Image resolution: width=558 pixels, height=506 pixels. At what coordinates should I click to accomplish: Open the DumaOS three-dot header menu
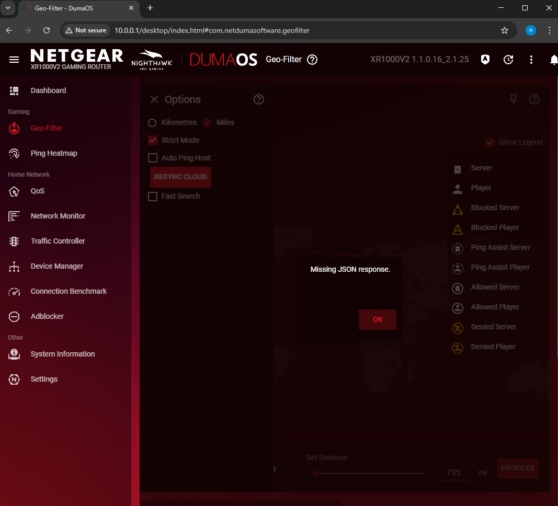click(x=531, y=60)
